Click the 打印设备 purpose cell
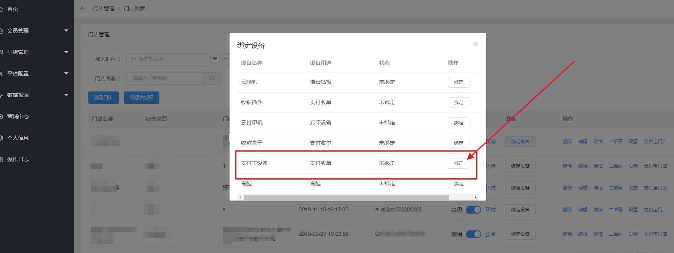 pyautogui.click(x=321, y=122)
